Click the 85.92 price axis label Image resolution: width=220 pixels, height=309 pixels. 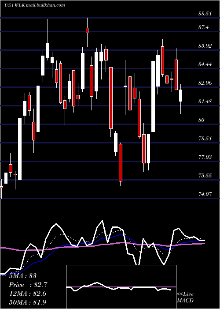[205, 46]
